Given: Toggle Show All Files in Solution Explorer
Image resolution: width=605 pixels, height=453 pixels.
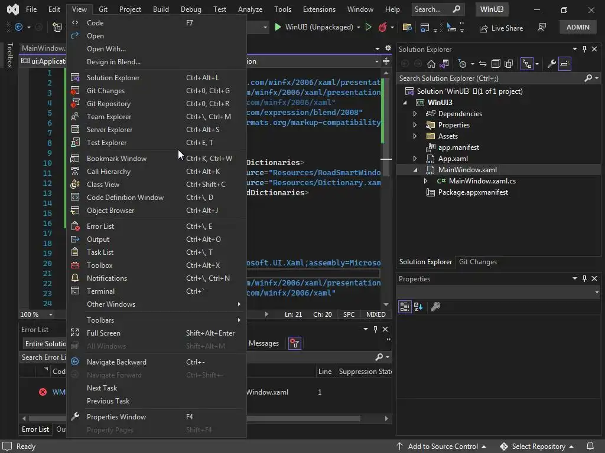Looking at the screenshot, I should click(509, 64).
